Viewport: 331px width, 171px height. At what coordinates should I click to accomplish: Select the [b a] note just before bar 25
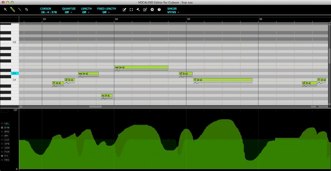click(186, 74)
